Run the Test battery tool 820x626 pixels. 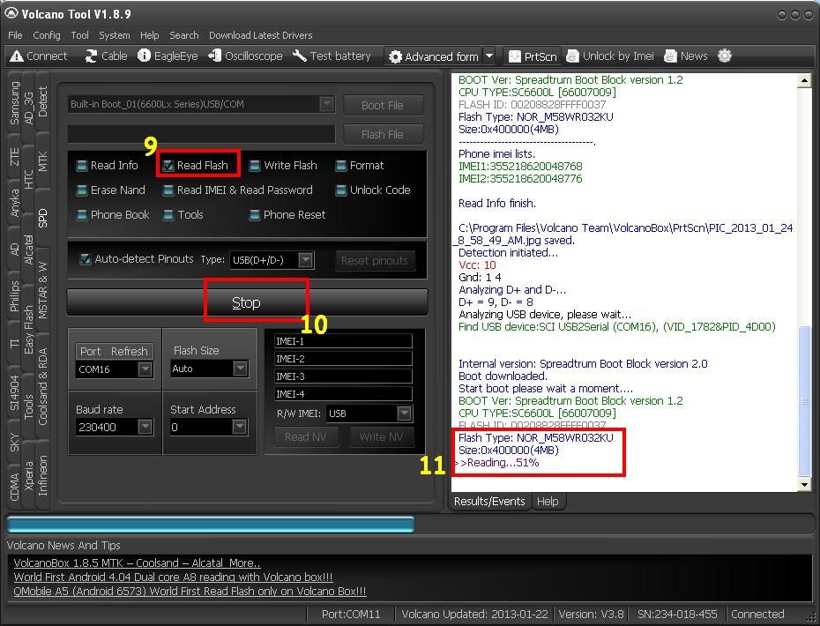tap(300, 56)
